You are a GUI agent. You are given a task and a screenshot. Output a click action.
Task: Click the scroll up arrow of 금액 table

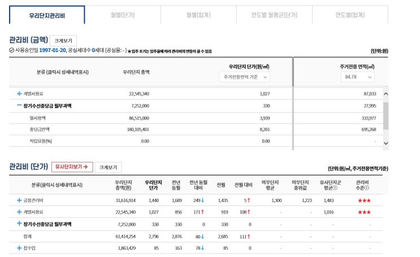click(386, 94)
